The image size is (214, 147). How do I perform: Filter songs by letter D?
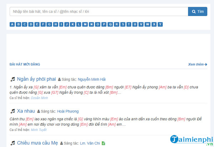31,25
